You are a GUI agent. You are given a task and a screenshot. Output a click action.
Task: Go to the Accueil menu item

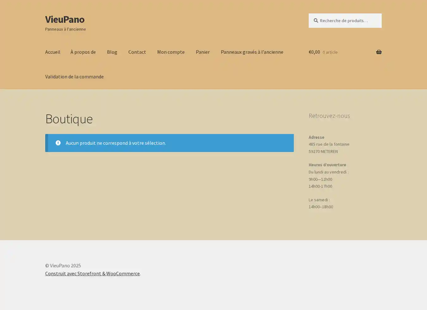(x=53, y=52)
